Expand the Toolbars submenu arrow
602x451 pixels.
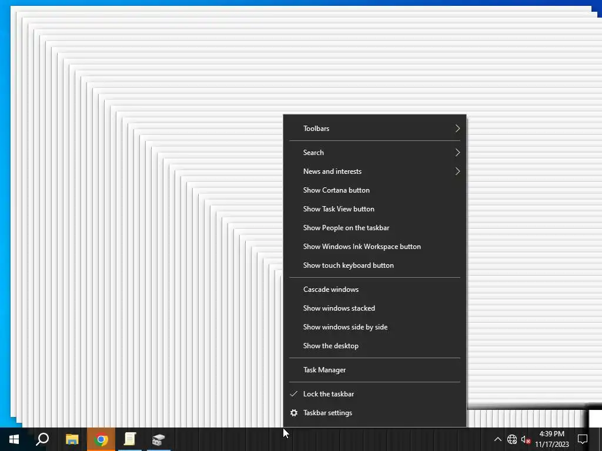click(457, 129)
